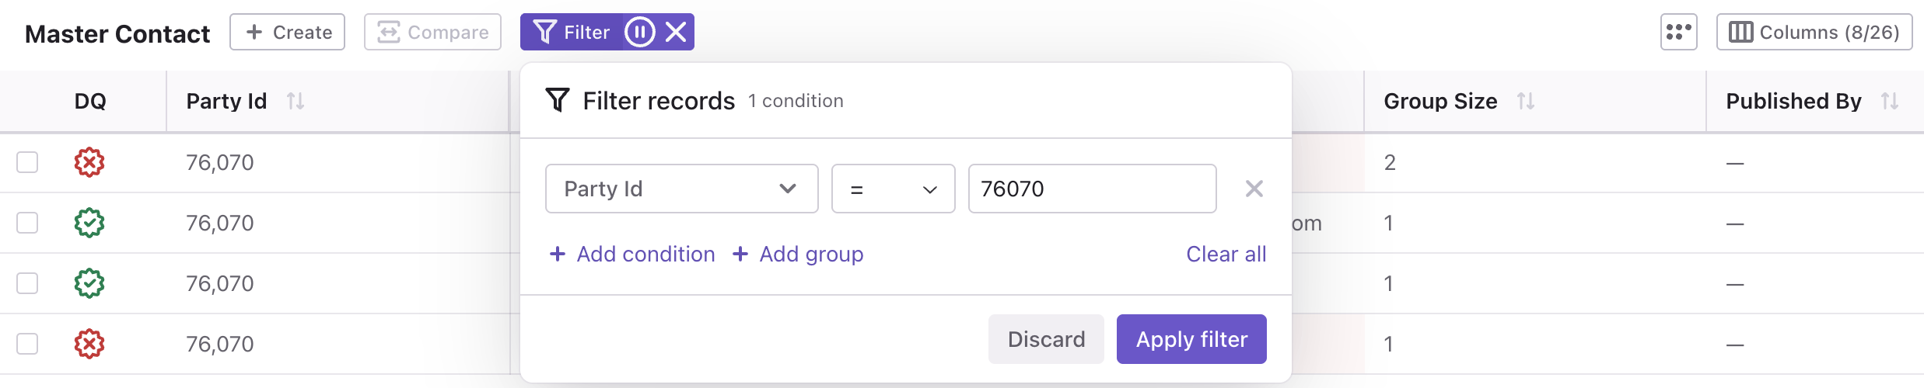Select the first row checkbox
The image size is (1924, 388).
pos(27,162)
